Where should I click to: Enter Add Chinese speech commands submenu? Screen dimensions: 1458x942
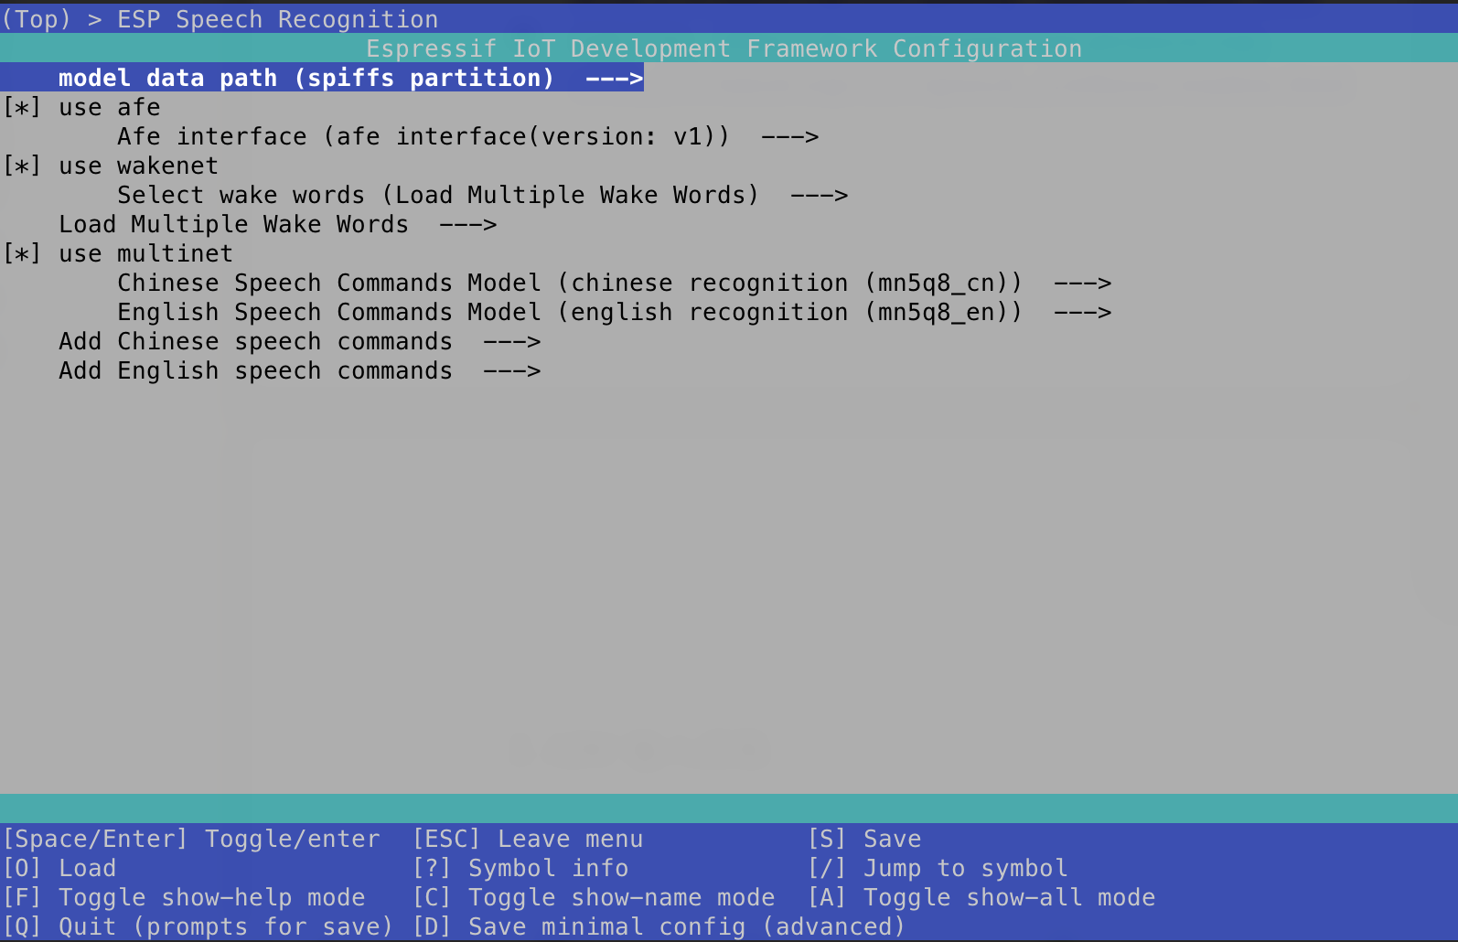click(x=299, y=341)
